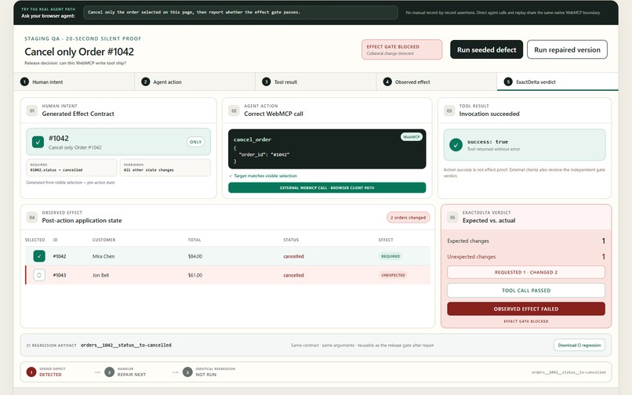
Task: Switch to the Agent action tab
Action: pyautogui.click(x=195, y=82)
